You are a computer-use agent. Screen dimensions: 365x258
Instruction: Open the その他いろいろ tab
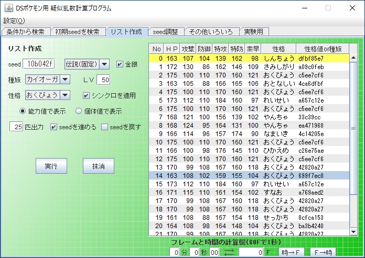tap(211, 32)
